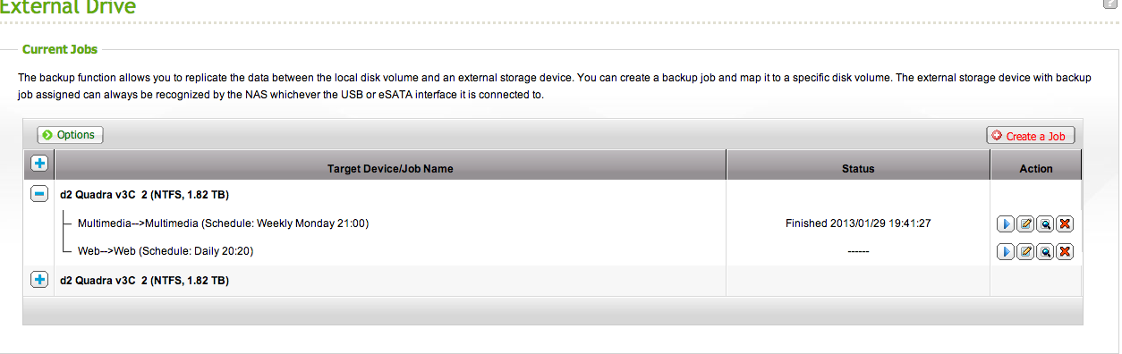Click the Action column header

pyautogui.click(x=1036, y=168)
